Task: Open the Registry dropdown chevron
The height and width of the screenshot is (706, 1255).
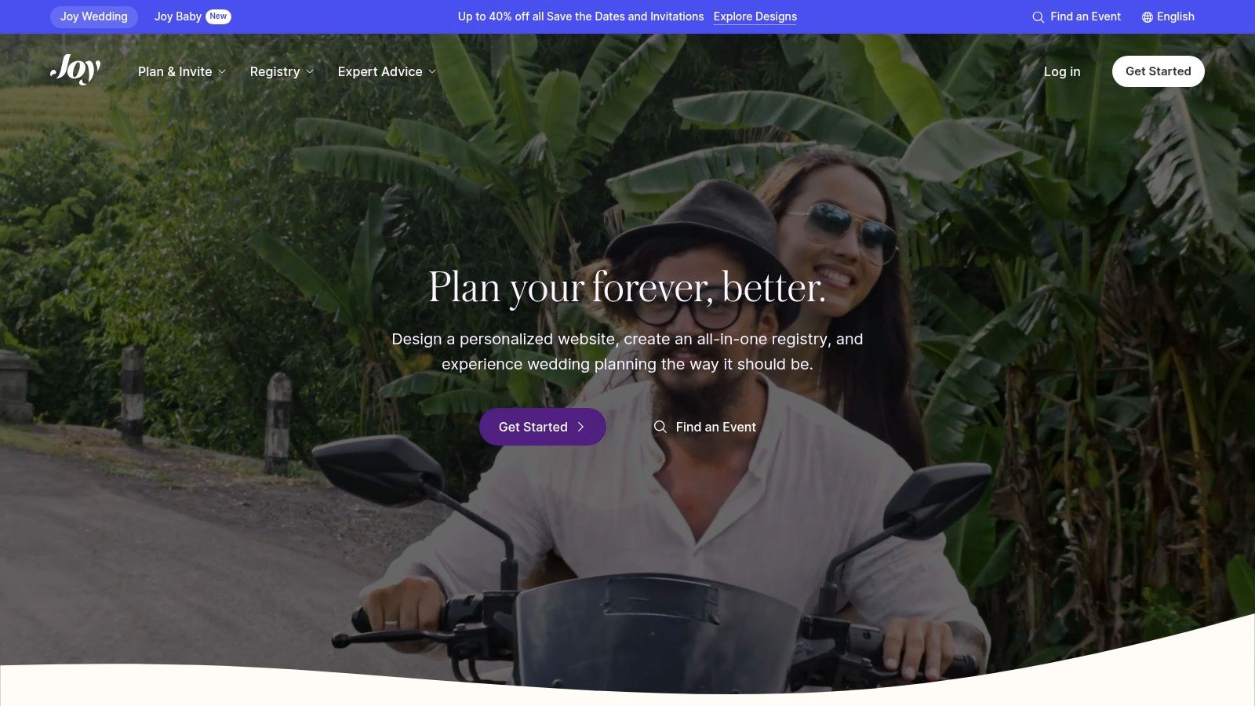Action: (310, 71)
